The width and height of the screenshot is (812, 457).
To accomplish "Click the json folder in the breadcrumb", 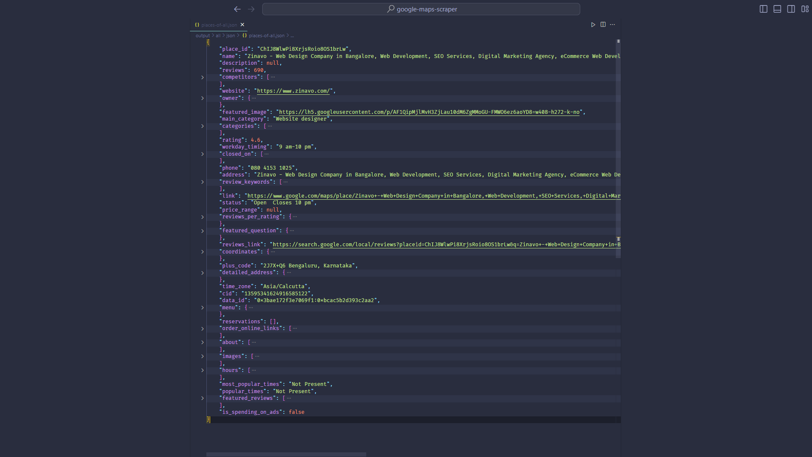I will 230,36.
